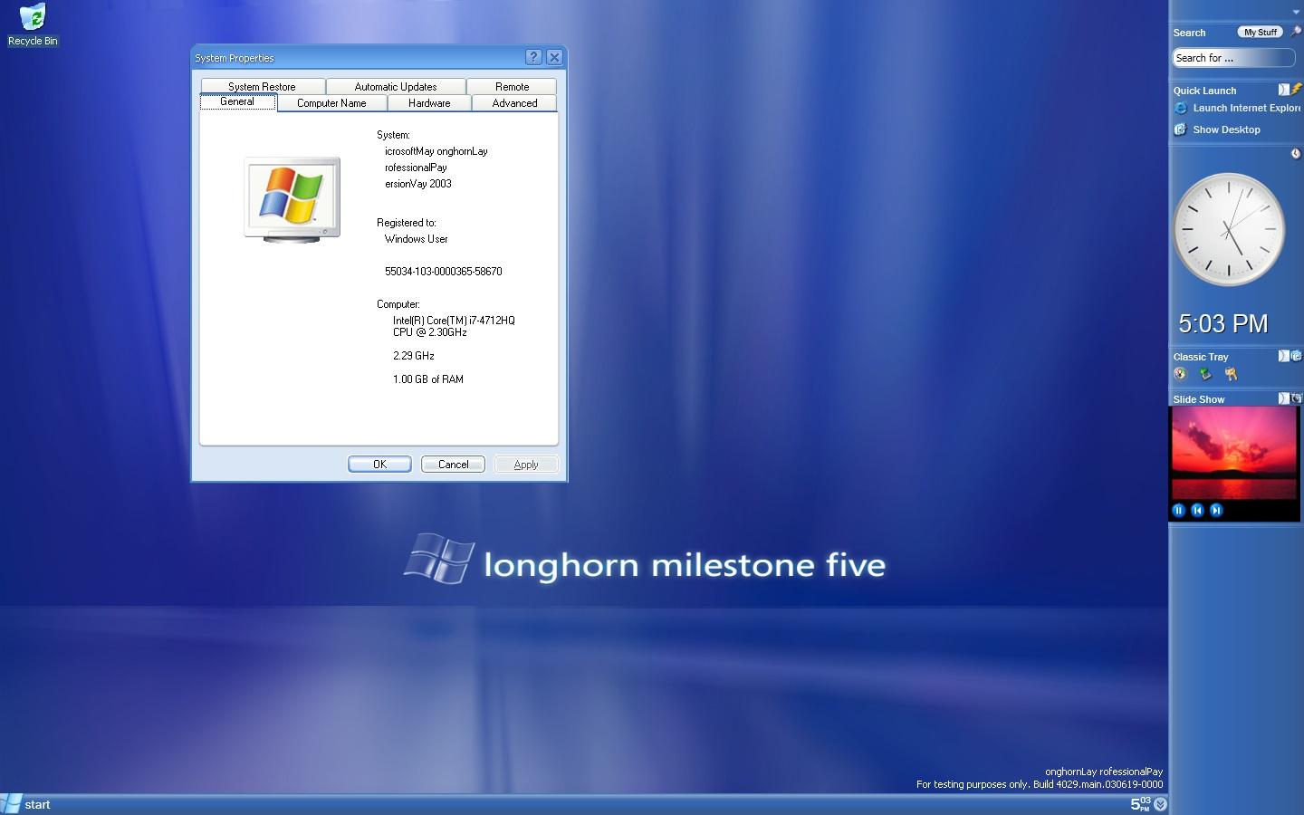
Task: Click Show Desktop link text
Action: coord(1226,129)
